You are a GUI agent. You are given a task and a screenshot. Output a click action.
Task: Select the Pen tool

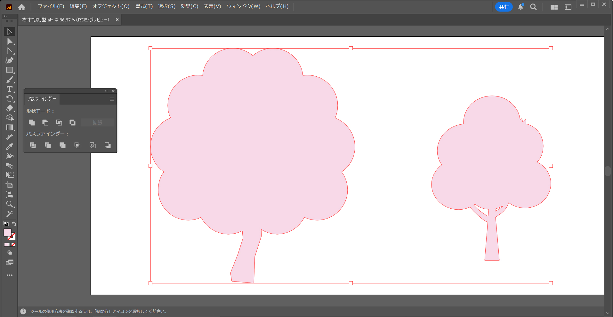coord(10,60)
